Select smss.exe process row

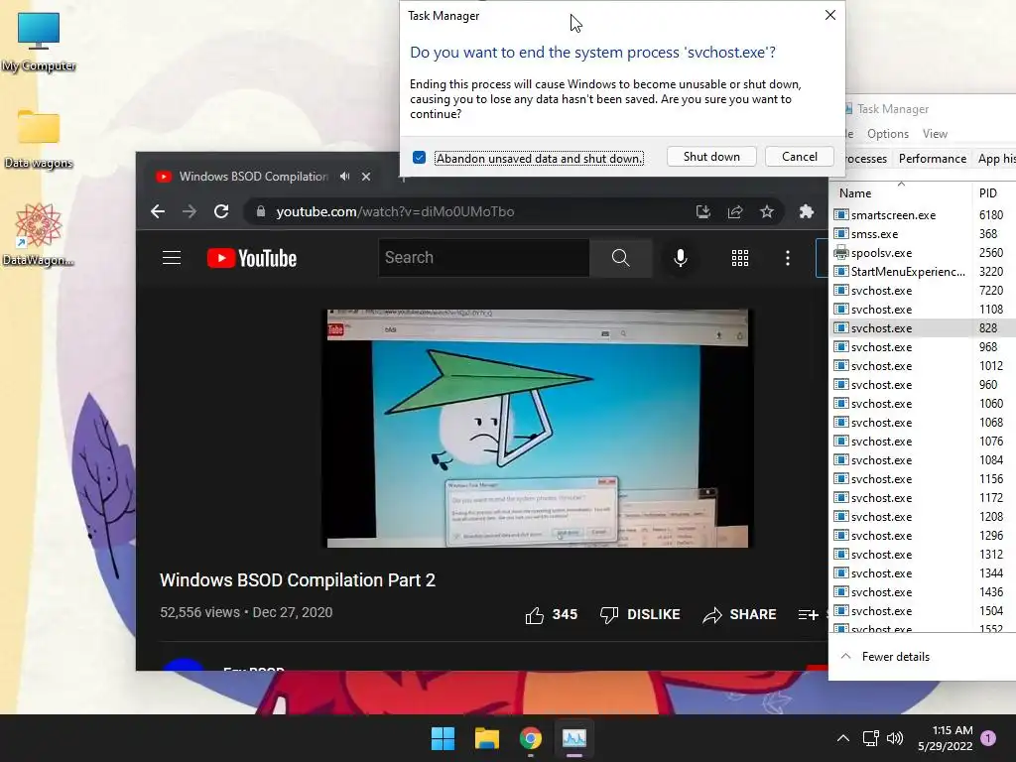pos(924,233)
